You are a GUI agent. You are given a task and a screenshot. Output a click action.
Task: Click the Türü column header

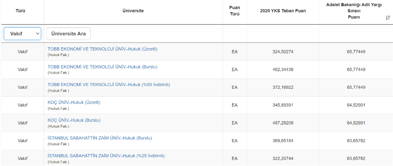pyautogui.click(x=21, y=11)
